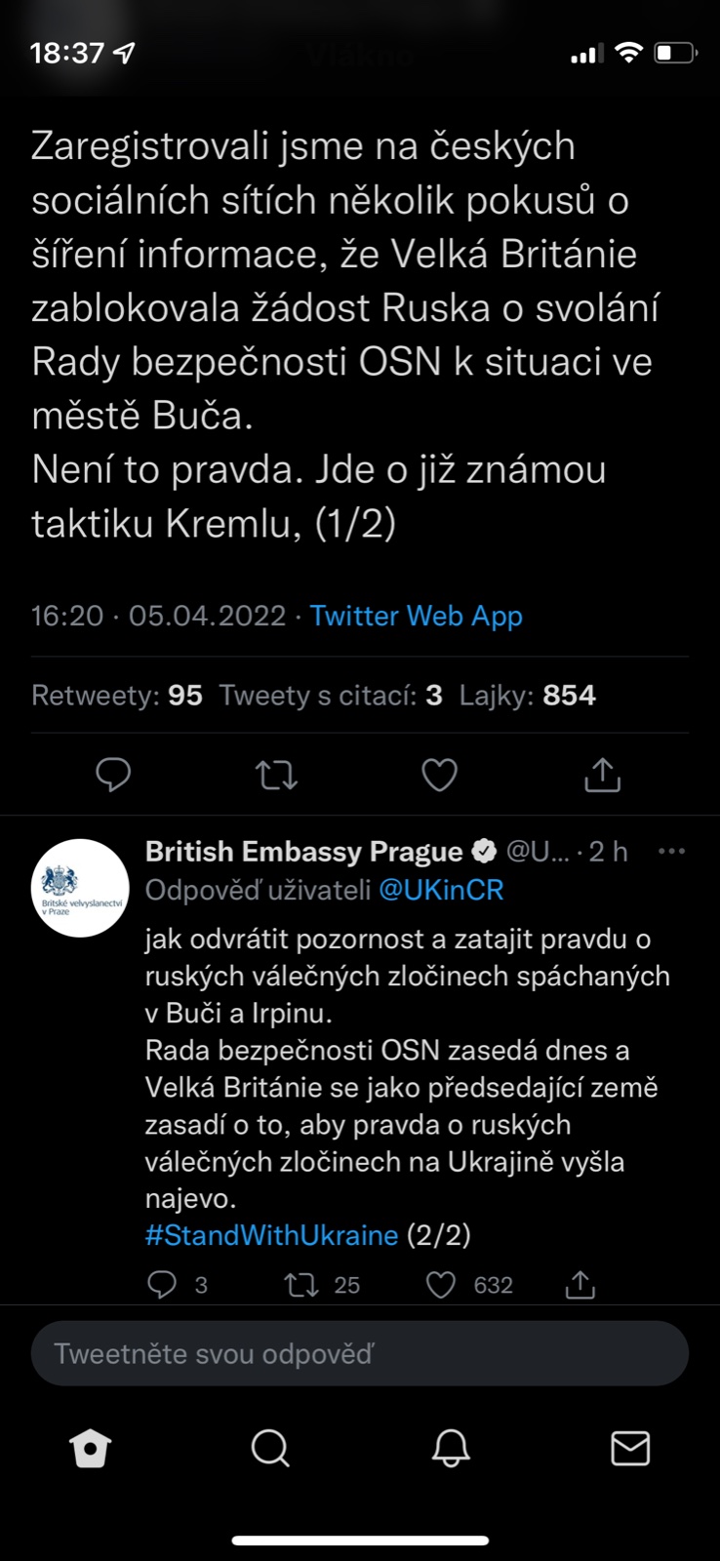This screenshot has height=1561, width=720.
Task: Open Retweety count of 95
Action: (117, 696)
